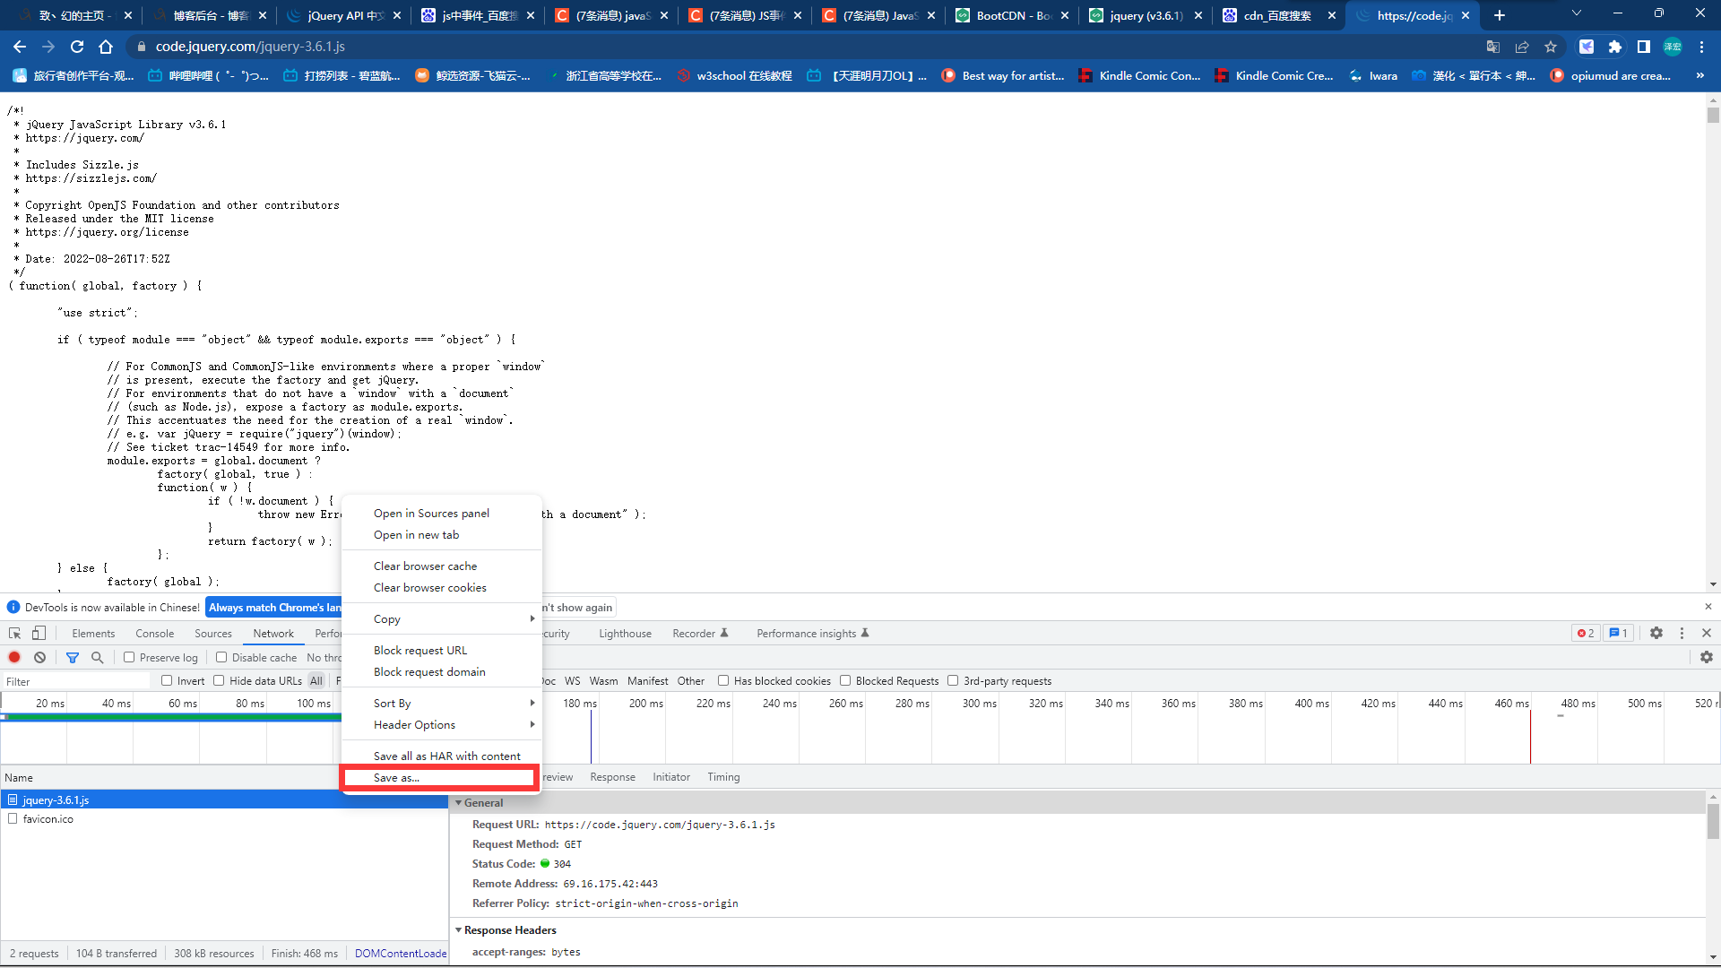
Task: Stop recording network log
Action: point(14,657)
